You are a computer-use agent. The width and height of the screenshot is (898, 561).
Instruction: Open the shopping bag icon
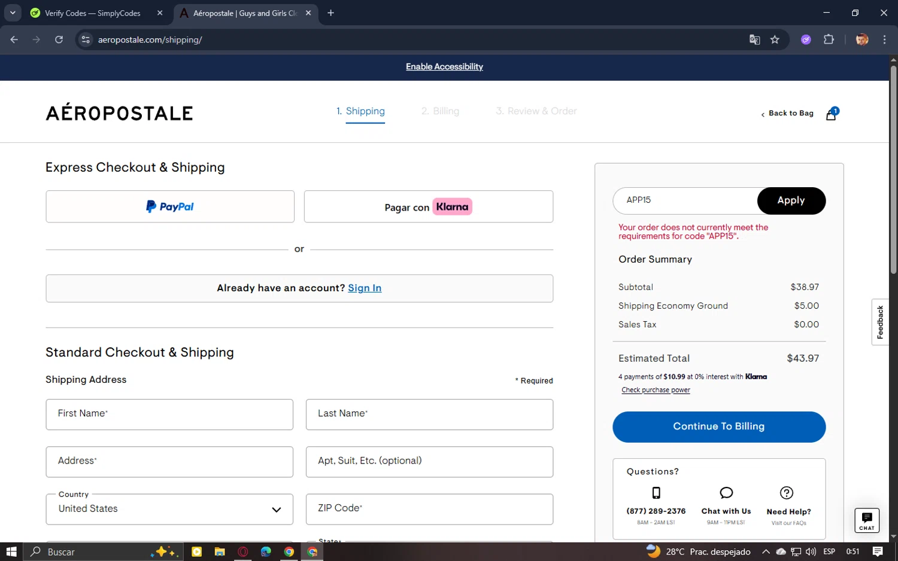click(831, 114)
